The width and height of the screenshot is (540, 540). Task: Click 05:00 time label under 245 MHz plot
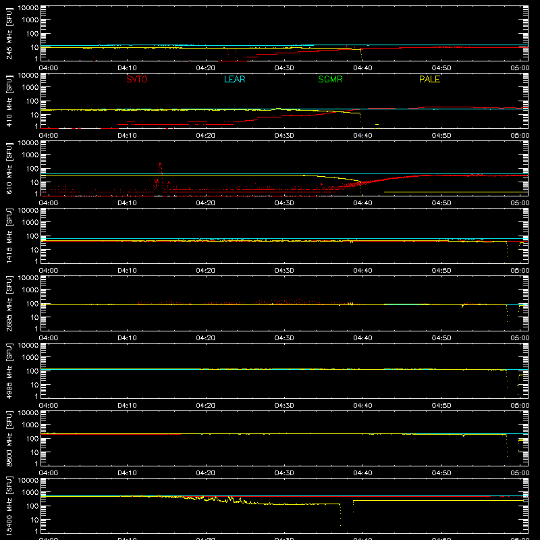pos(520,68)
